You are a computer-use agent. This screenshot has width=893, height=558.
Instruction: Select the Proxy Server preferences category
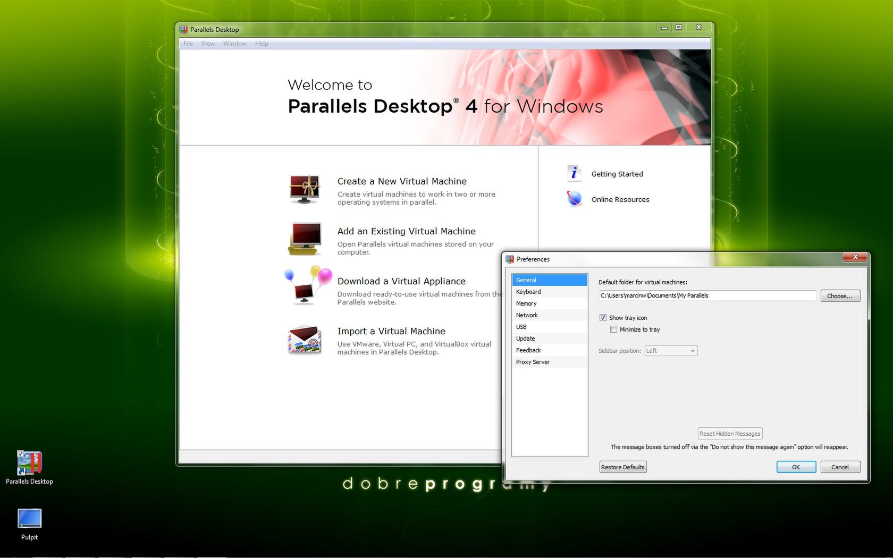(550, 362)
